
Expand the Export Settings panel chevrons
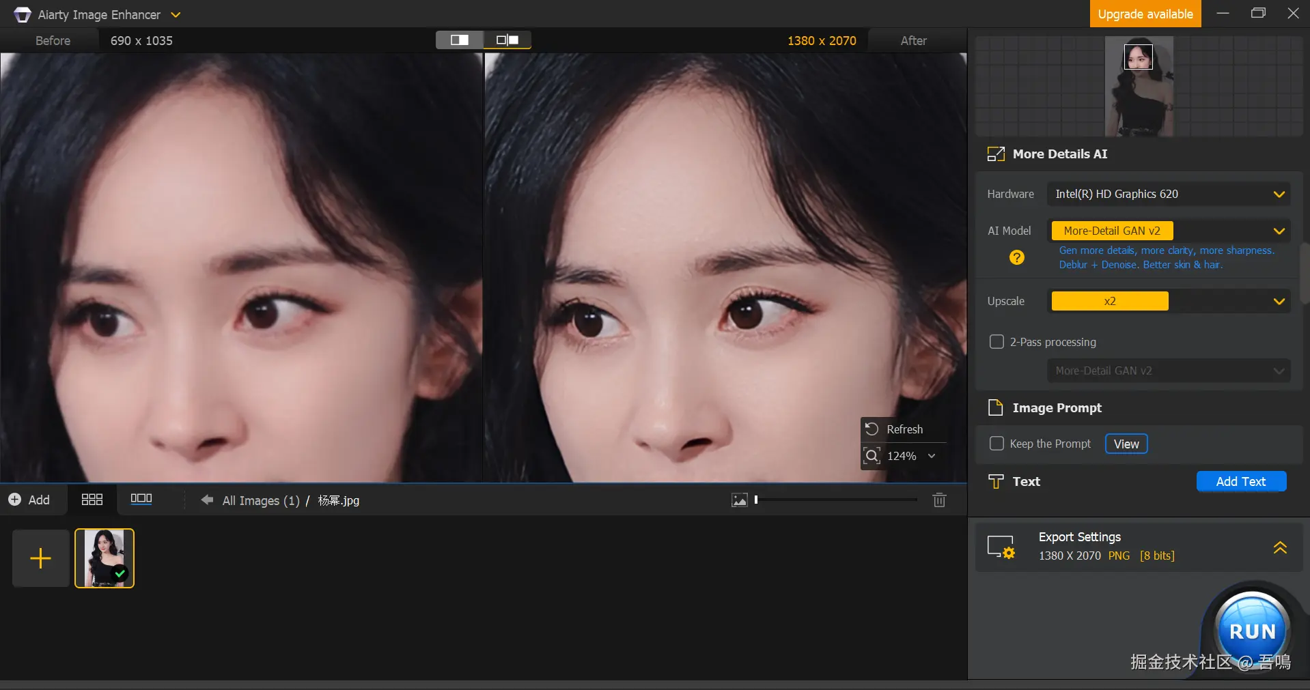coord(1280,547)
